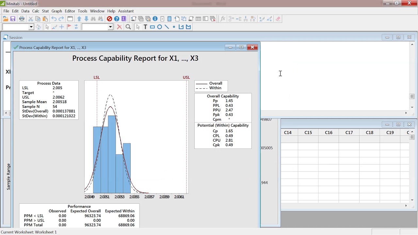The height and width of the screenshot is (235, 418).
Task: Select the Marker dot drawing tool
Action: (x=174, y=27)
